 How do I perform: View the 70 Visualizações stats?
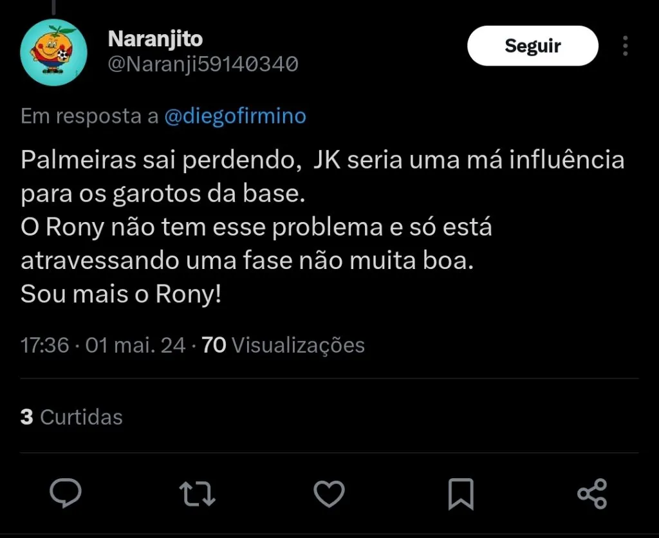(x=283, y=346)
